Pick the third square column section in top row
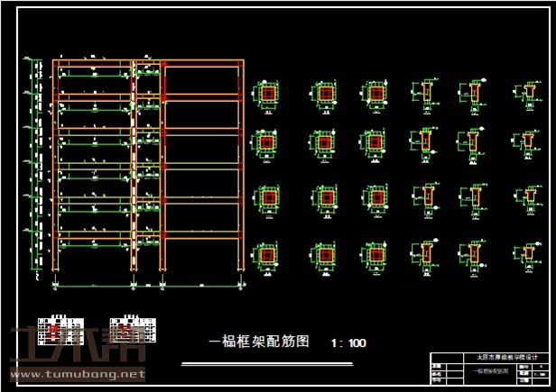556x392 pixels. pyautogui.click(x=375, y=93)
